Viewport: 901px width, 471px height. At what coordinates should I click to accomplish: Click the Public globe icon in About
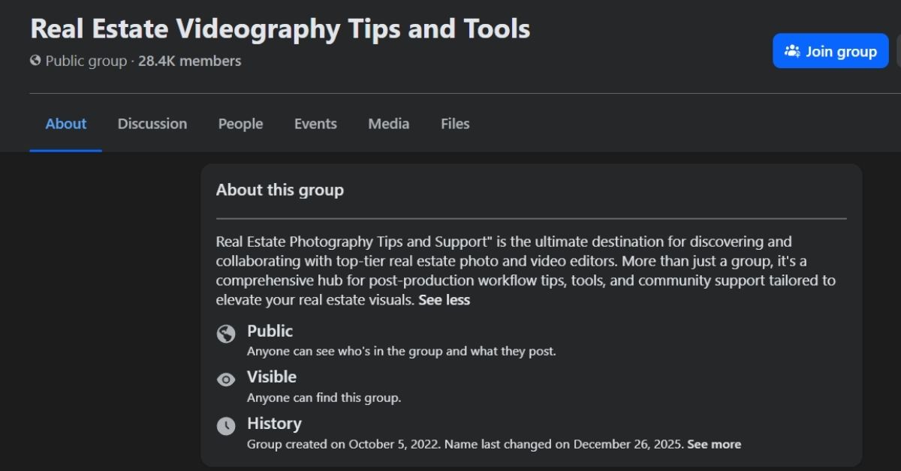click(x=226, y=334)
